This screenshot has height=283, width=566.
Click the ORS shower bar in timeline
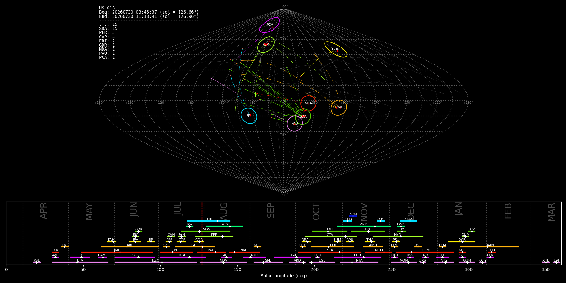[x=381, y=221]
